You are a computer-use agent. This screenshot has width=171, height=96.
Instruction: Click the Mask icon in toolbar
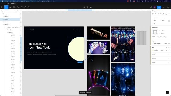click(x=91, y=7)
